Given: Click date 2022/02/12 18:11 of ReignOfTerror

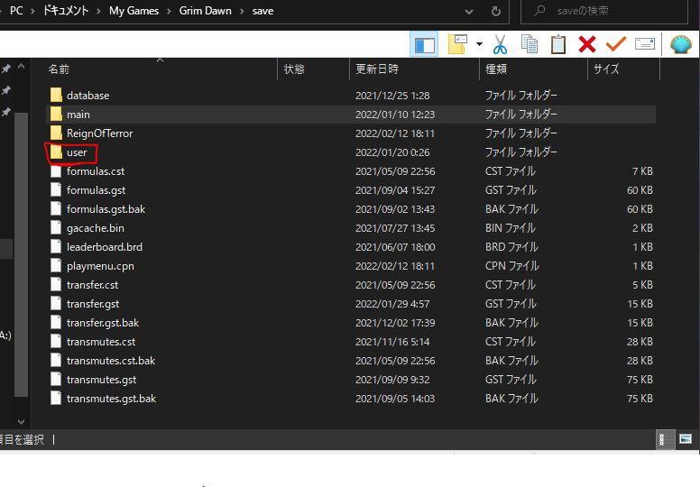Looking at the screenshot, I should [x=394, y=133].
